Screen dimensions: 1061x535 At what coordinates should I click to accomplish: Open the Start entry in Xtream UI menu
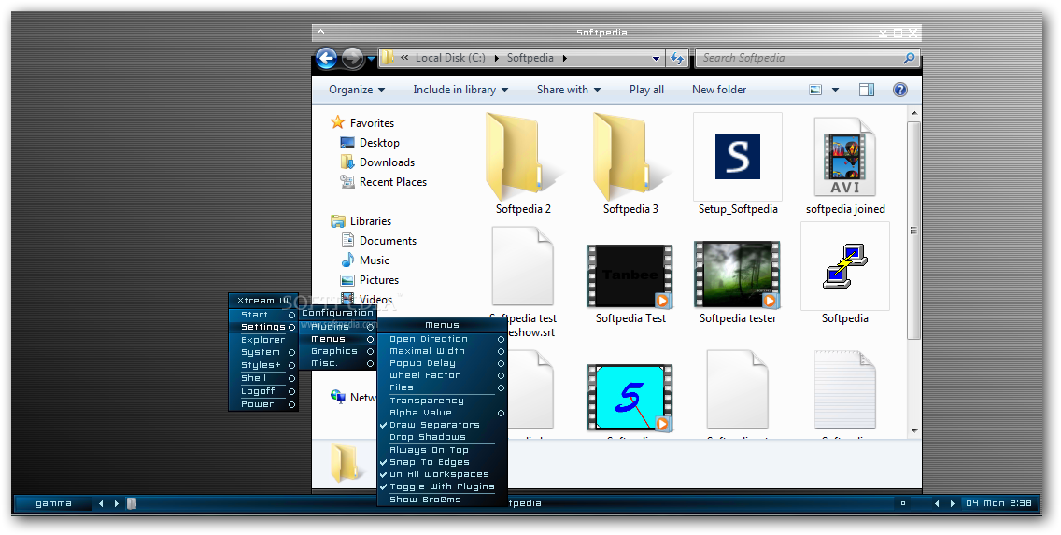click(x=263, y=315)
